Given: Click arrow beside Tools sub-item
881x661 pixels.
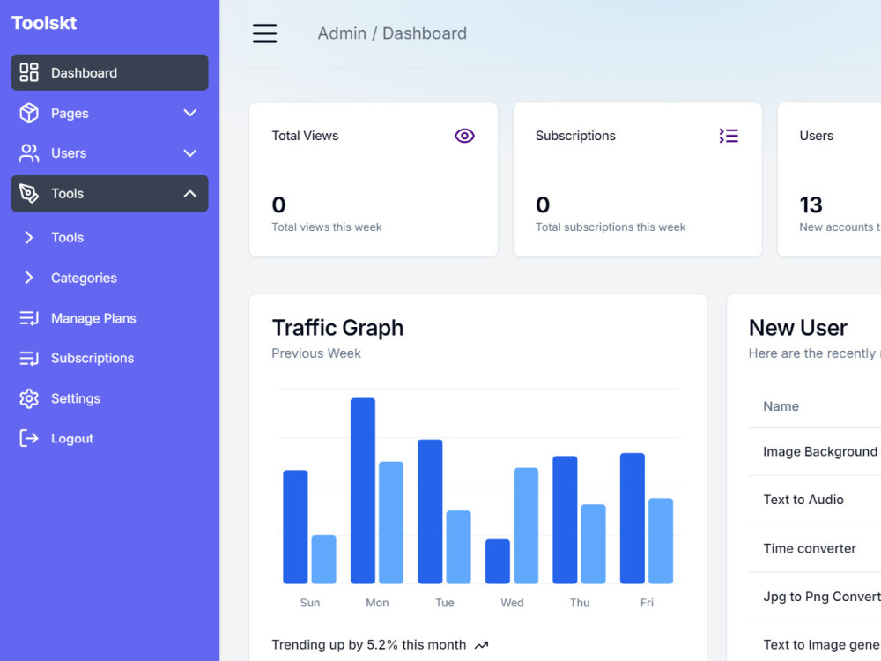Looking at the screenshot, I should click(x=29, y=237).
